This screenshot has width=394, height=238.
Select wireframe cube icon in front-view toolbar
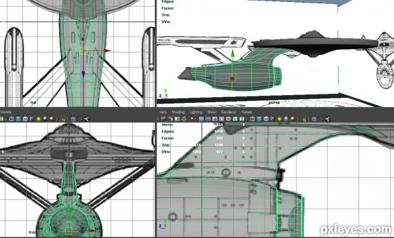click(x=12, y=119)
